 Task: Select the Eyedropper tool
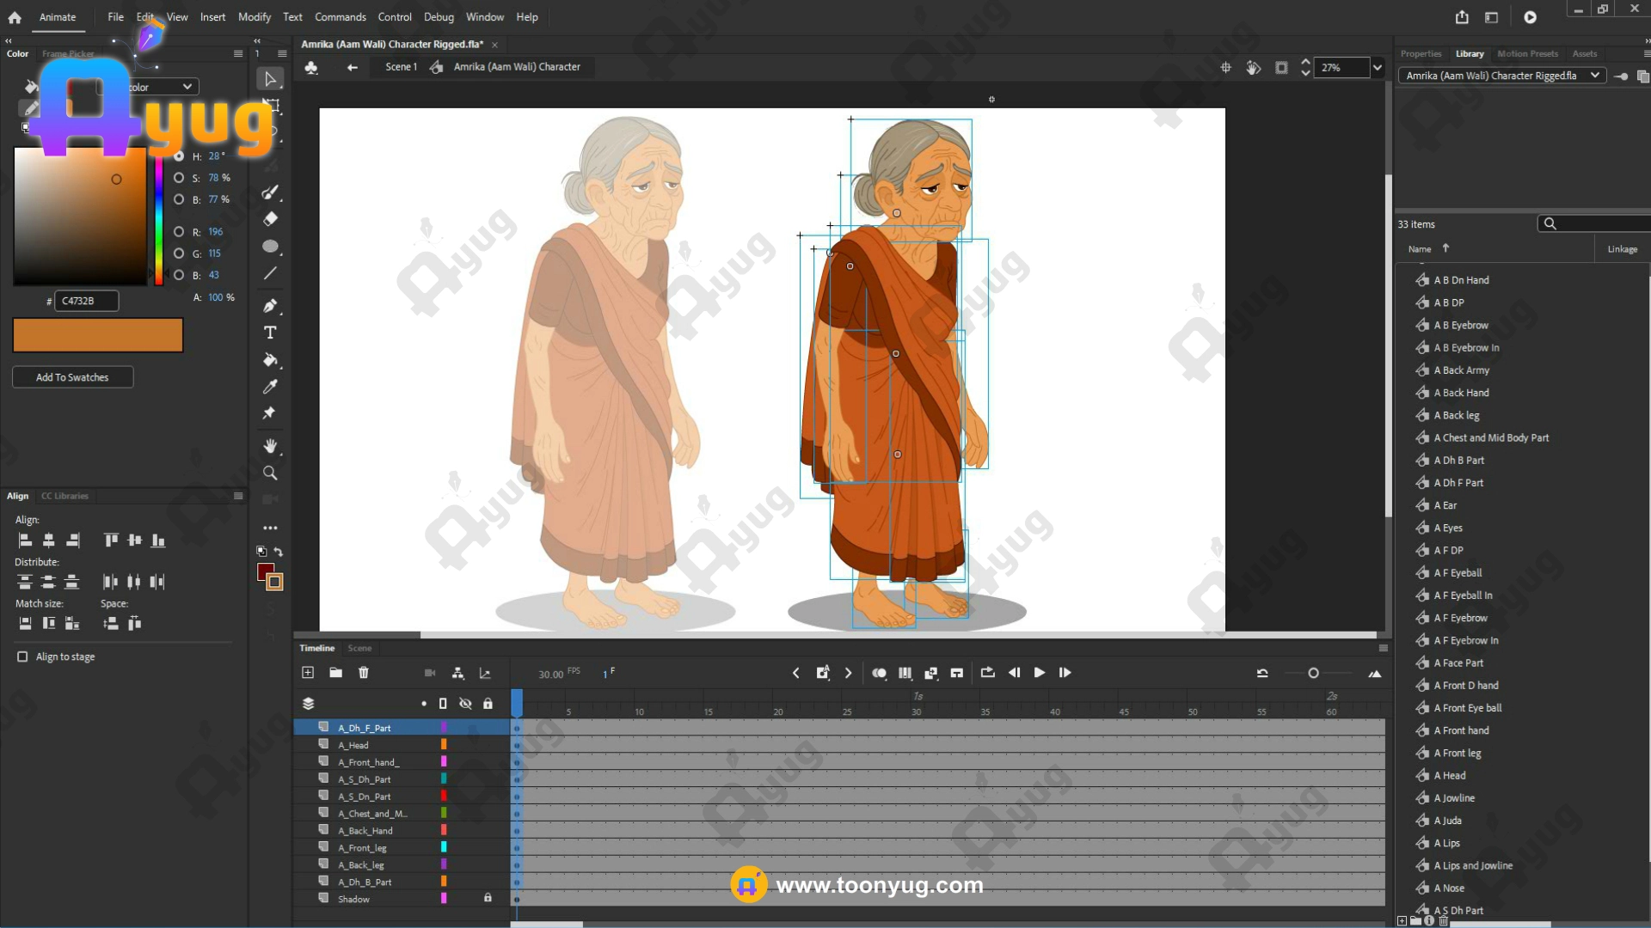pyautogui.click(x=270, y=387)
